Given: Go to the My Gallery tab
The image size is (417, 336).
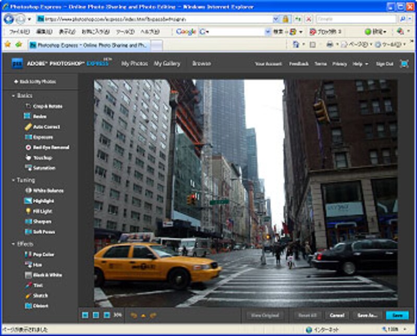Looking at the screenshot, I should (x=167, y=64).
